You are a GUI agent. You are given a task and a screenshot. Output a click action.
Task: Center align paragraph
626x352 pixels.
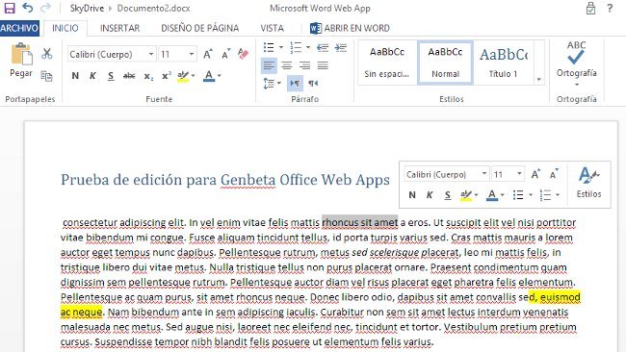pyautogui.click(x=287, y=65)
